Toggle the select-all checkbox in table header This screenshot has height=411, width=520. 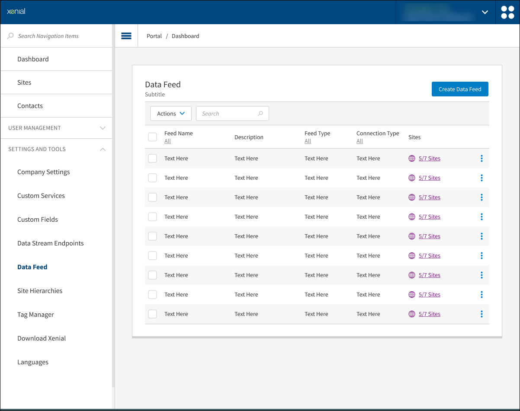(152, 137)
